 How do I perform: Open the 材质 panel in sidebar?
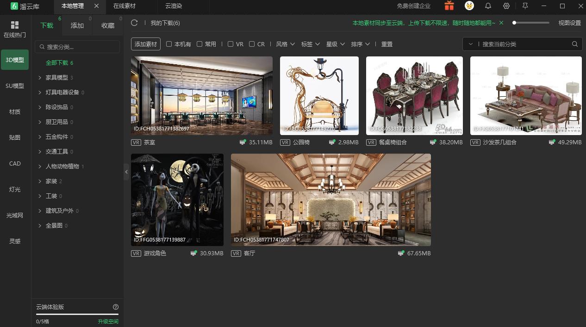14,111
